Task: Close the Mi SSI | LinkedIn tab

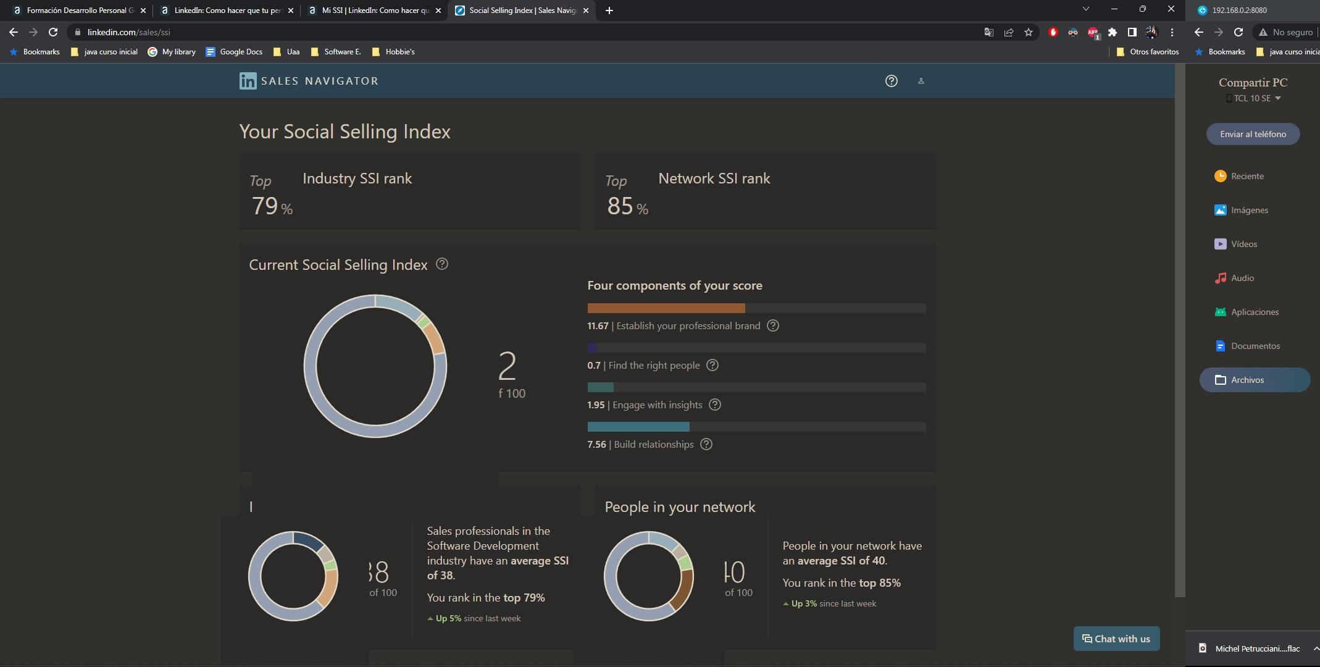Action: [438, 10]
